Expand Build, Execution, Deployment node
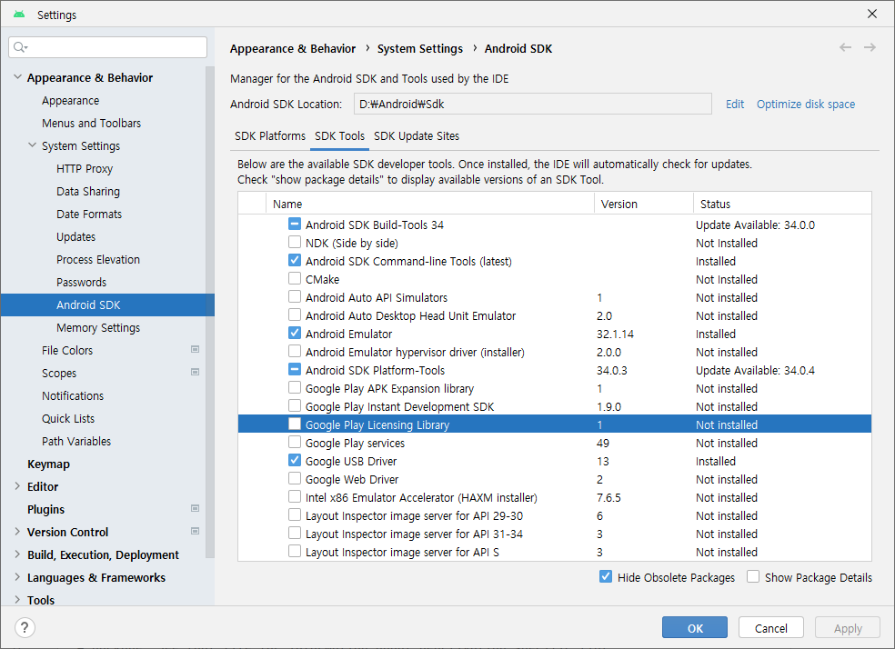Viewport: 895px width, 649px height. coord(17,554)
